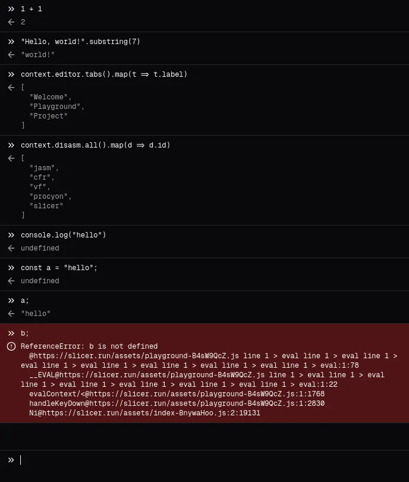
Task: Click the prompt chevron beside "b;" entry
Action: 11,333
